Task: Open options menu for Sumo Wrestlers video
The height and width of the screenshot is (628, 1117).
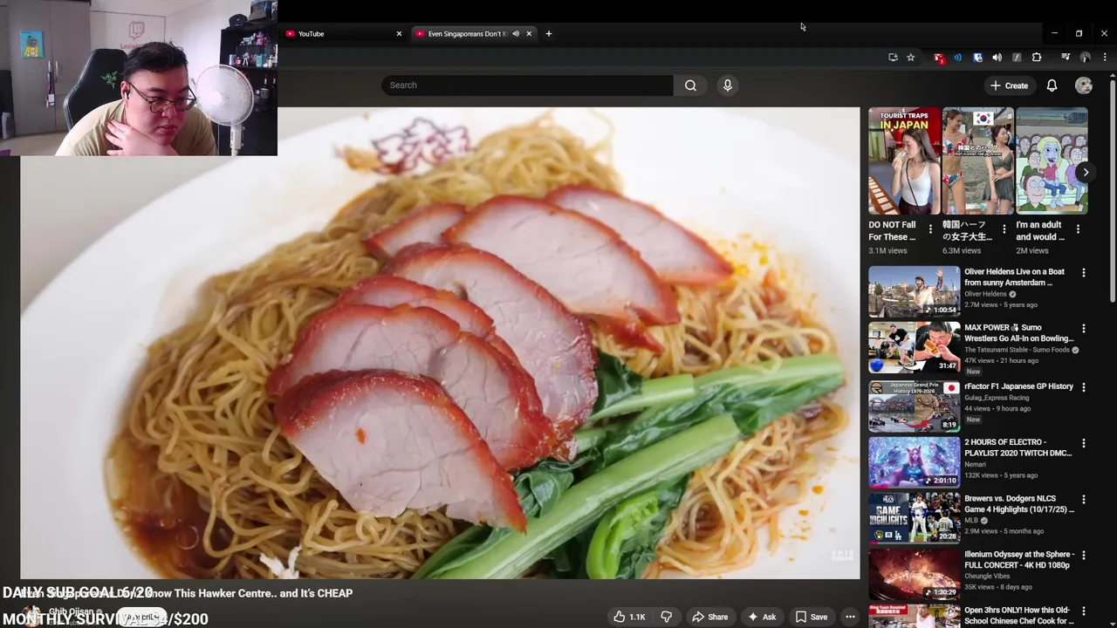Action: coord(1084,329)
